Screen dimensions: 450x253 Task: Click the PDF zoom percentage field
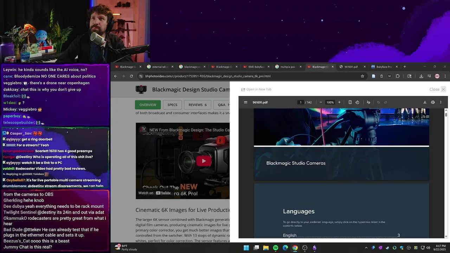click(x=330, y=102)
